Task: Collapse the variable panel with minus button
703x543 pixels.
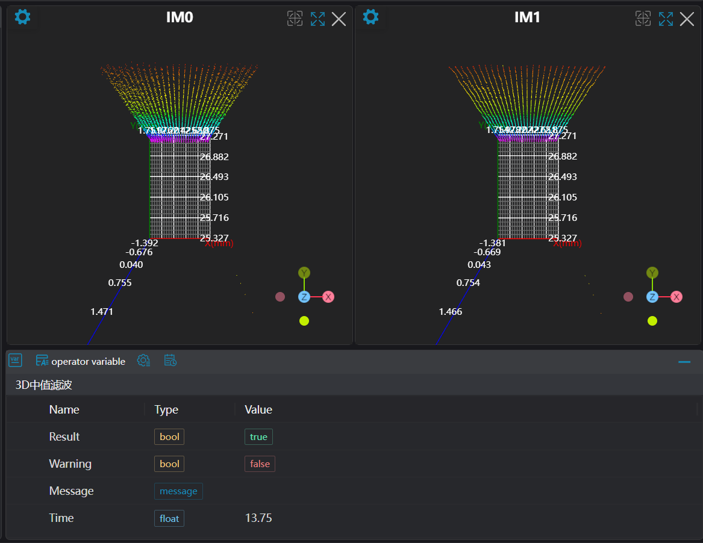Action: 684,362
